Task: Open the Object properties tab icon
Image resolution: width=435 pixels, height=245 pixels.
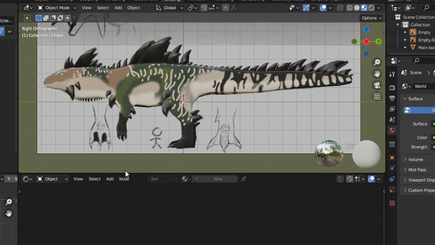Action: coord(392,157)
